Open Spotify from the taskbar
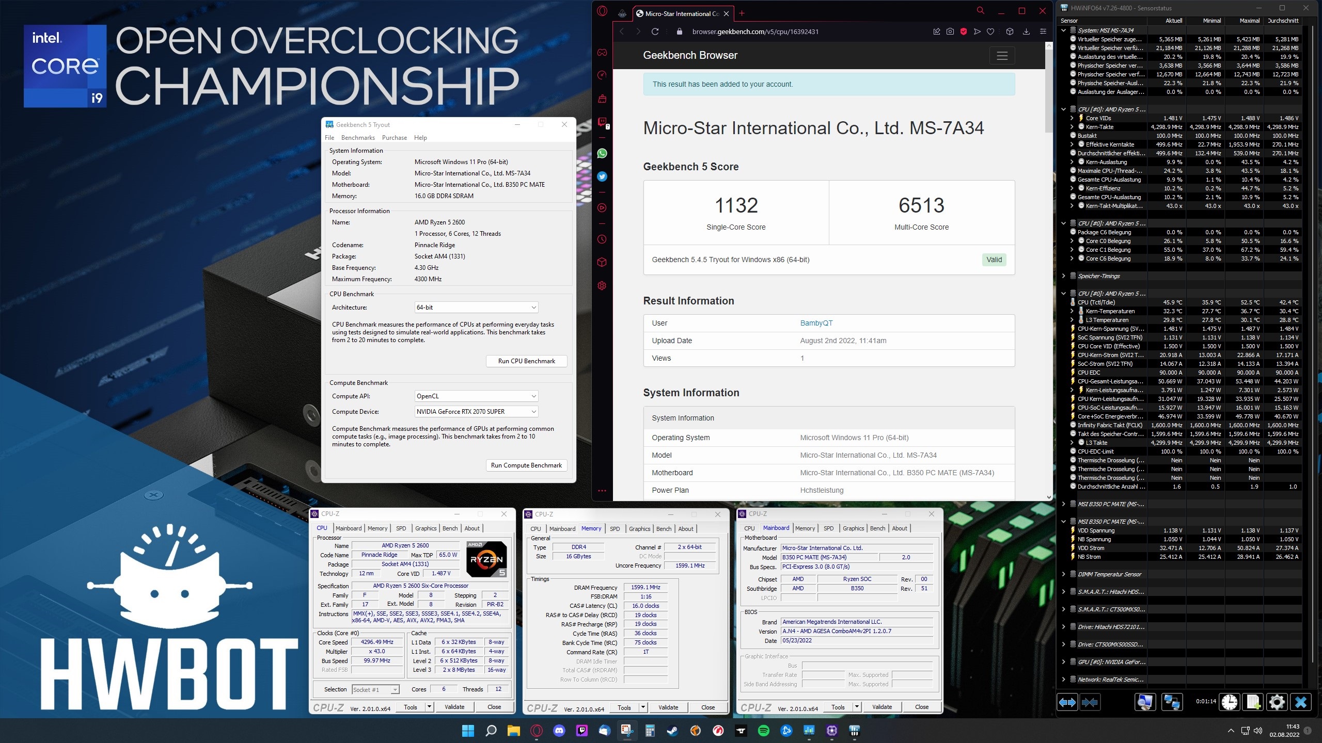The height and width of the screenshot is (743, 1322). 763,731
